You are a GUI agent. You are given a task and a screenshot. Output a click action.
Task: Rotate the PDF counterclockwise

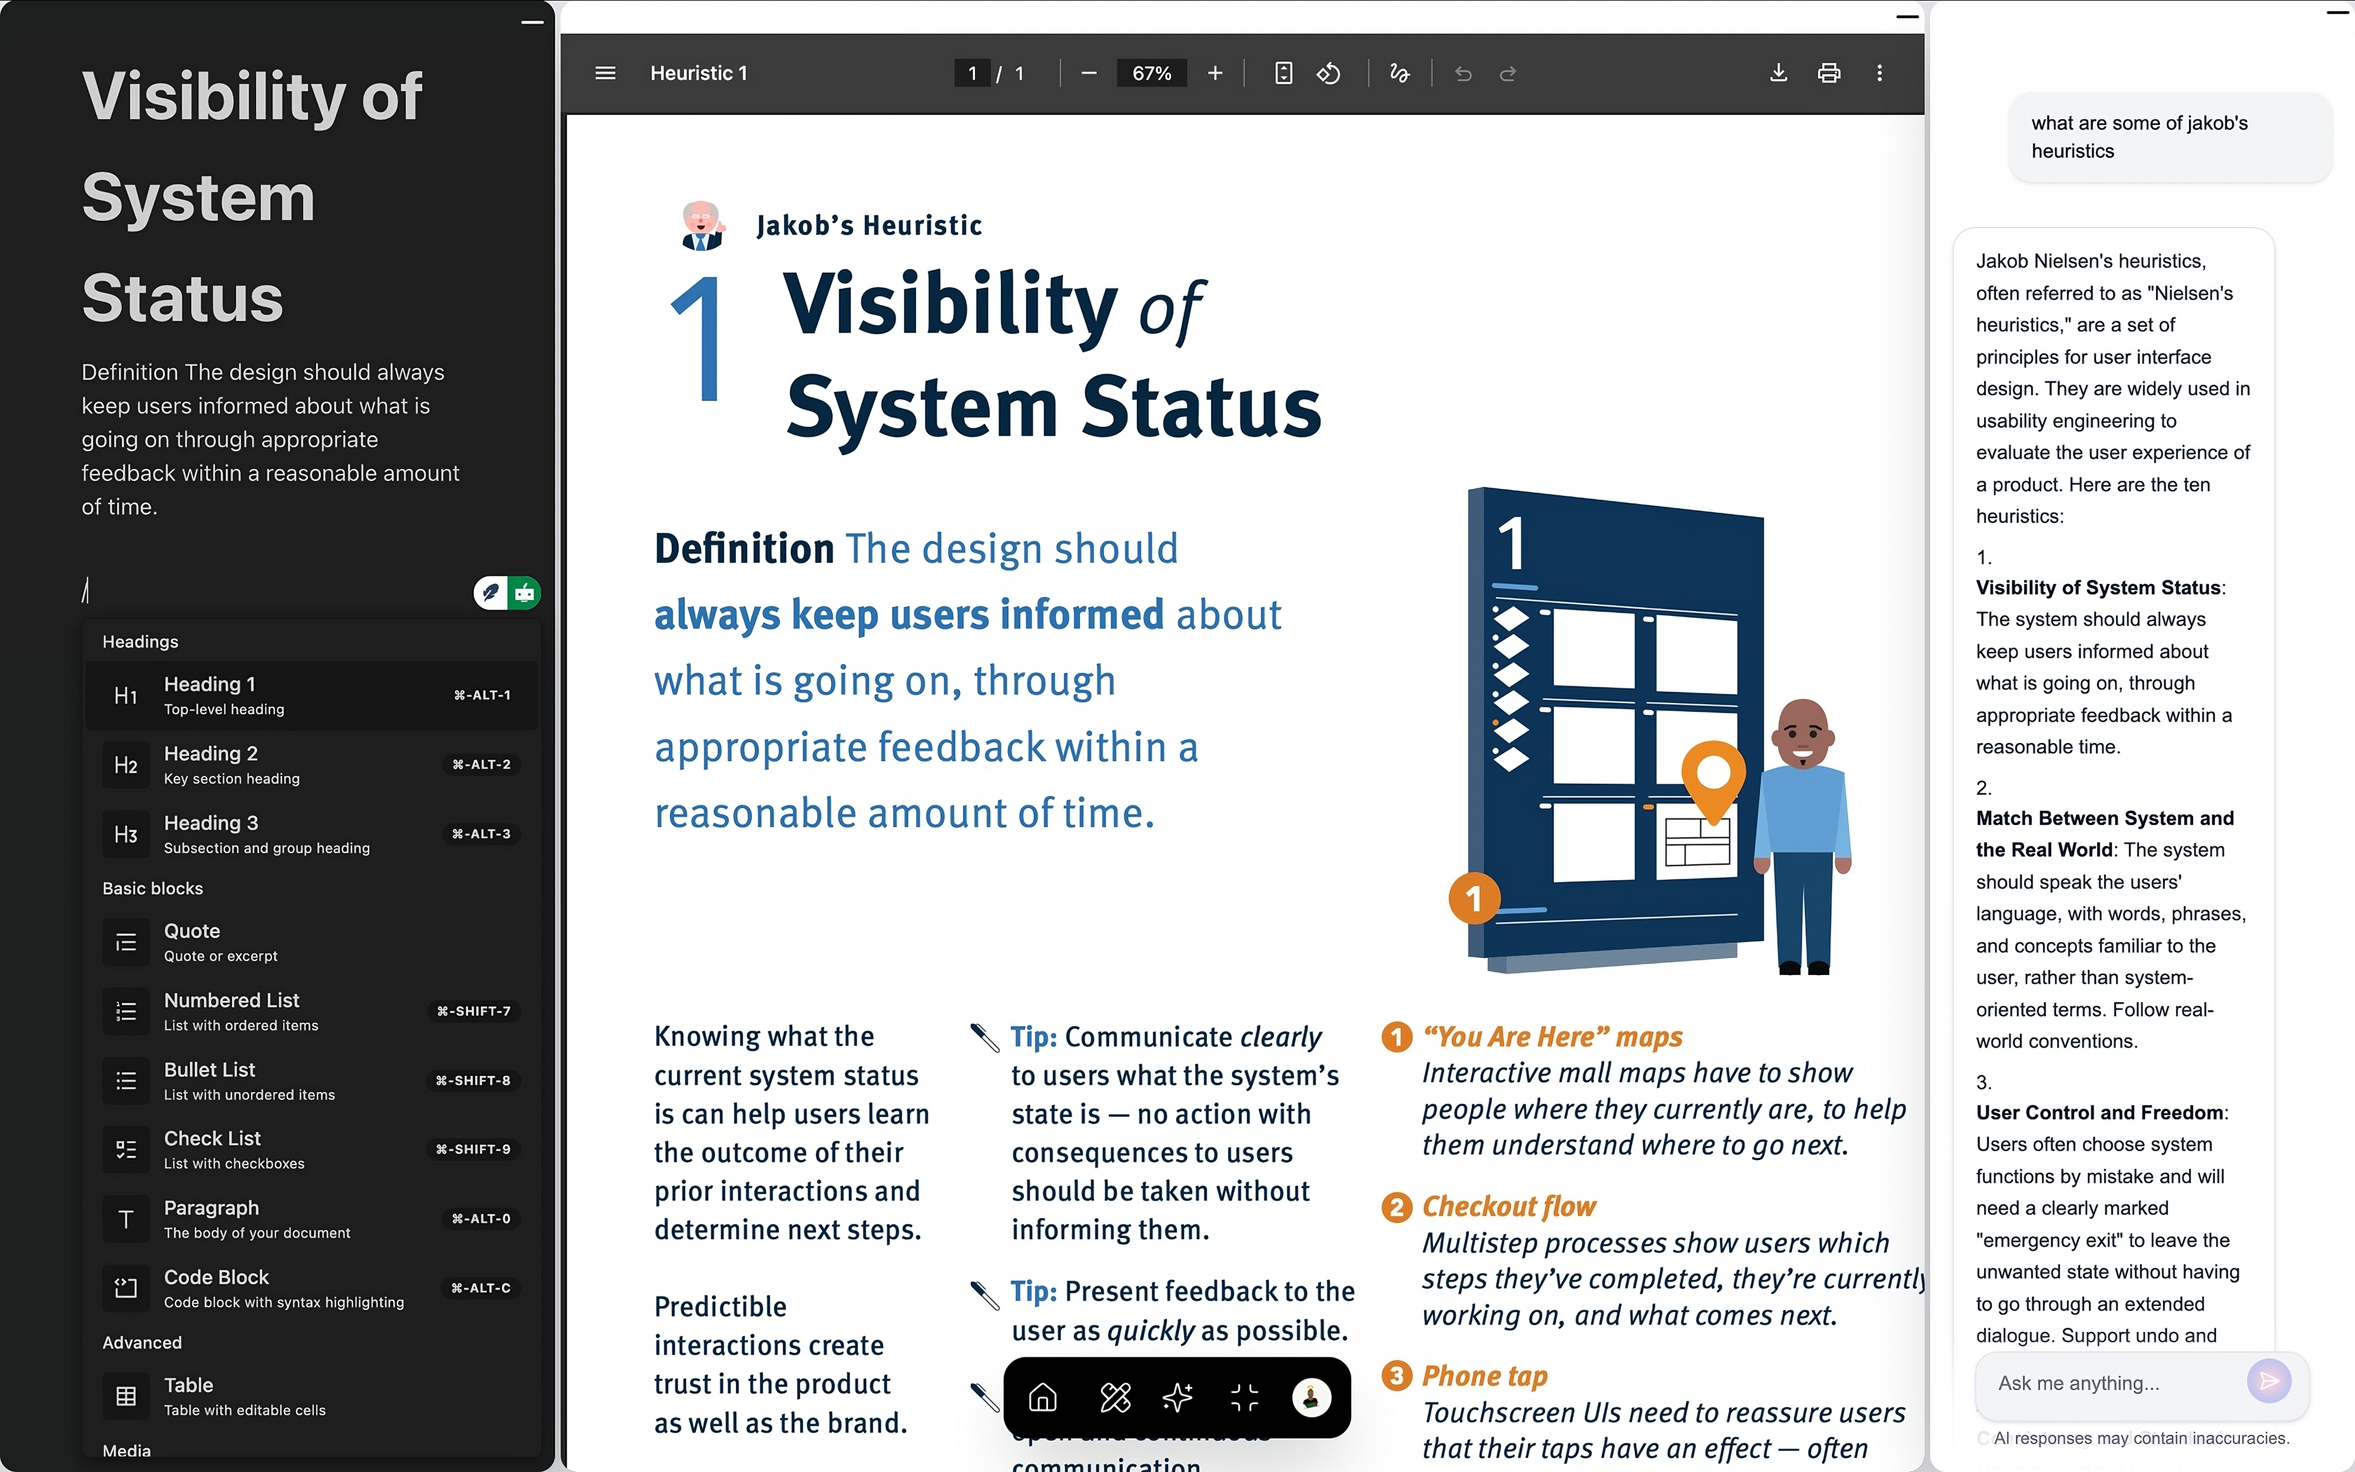pyautogui.click(x=1328, y=73)
